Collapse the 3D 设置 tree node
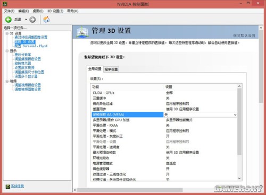Image resolution: width=266 pixels, height=195 pixels. coord(7,33)
